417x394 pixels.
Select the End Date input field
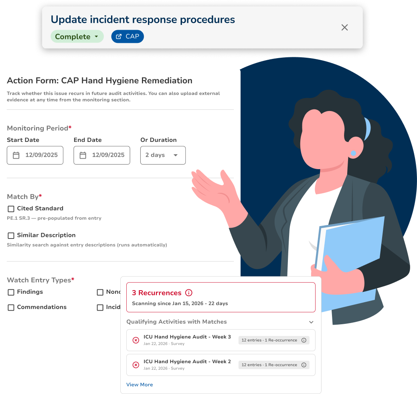(102, 155)
